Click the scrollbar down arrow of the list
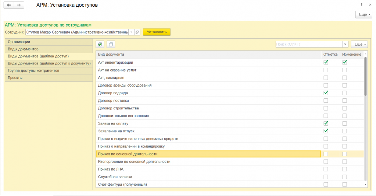The image size is (376, 196). [x=365, y=185]
